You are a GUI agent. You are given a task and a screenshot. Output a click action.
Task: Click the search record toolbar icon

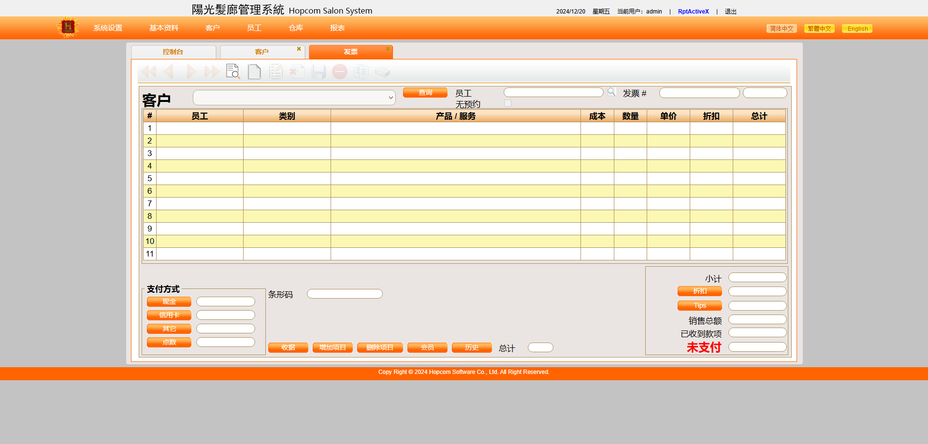pos(233,72)
